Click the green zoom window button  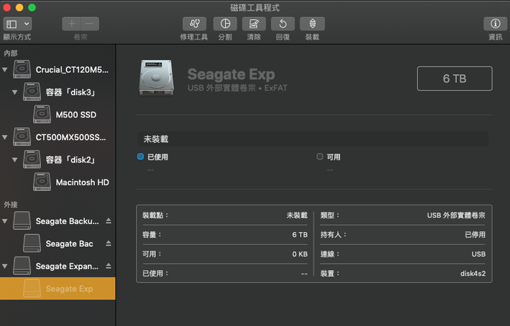click(32, 8)
